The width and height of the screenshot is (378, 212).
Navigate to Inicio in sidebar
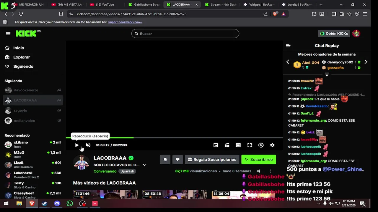[x=19, y=48]
